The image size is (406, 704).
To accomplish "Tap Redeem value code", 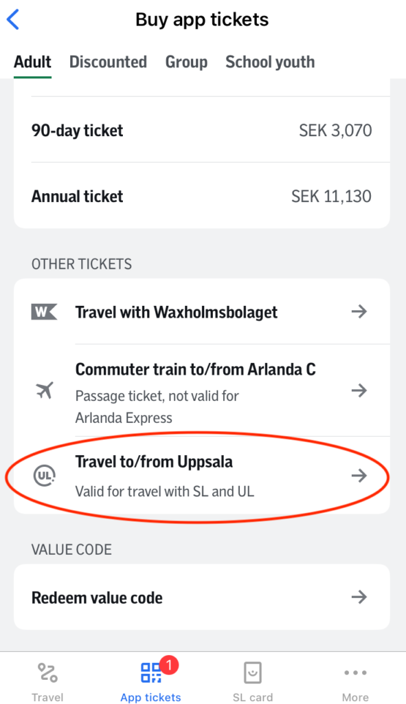I will (202, 597).
